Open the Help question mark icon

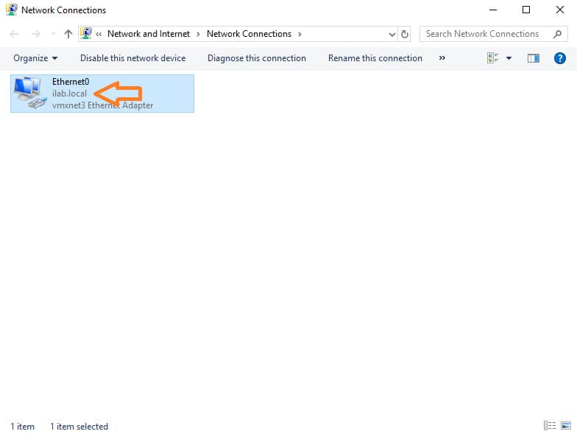pos(559,58)
